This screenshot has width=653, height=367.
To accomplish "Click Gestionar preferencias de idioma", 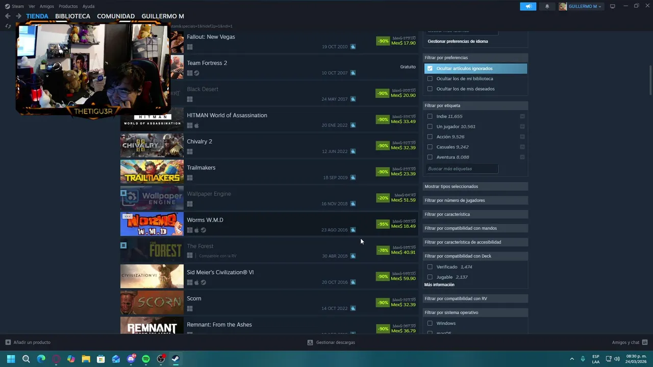I will click(x=458, y=41).
